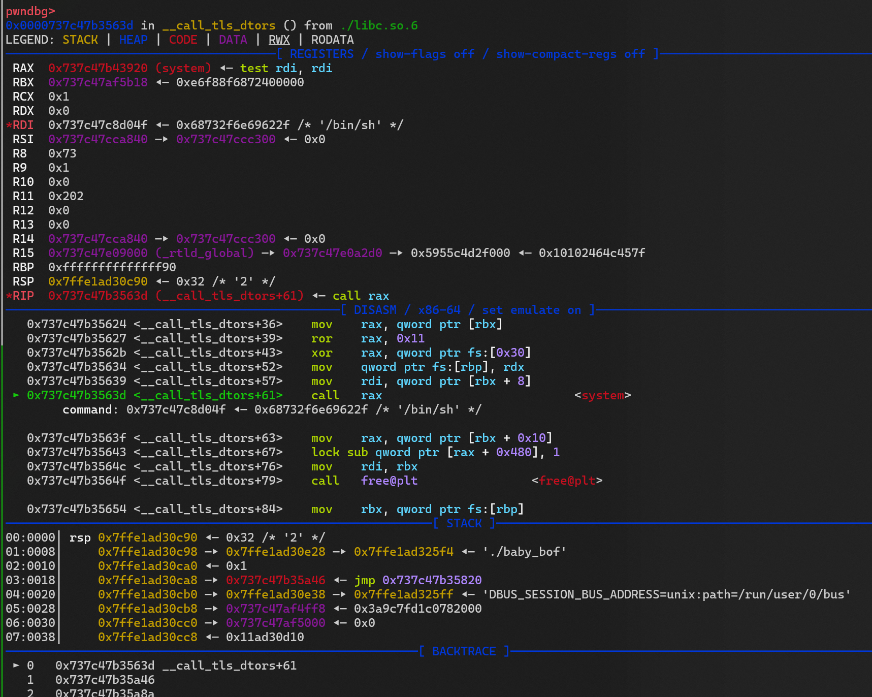Click the RODATA legend label
The height and width of the screenshot is (697, 872).
click(x=332, y=40)
